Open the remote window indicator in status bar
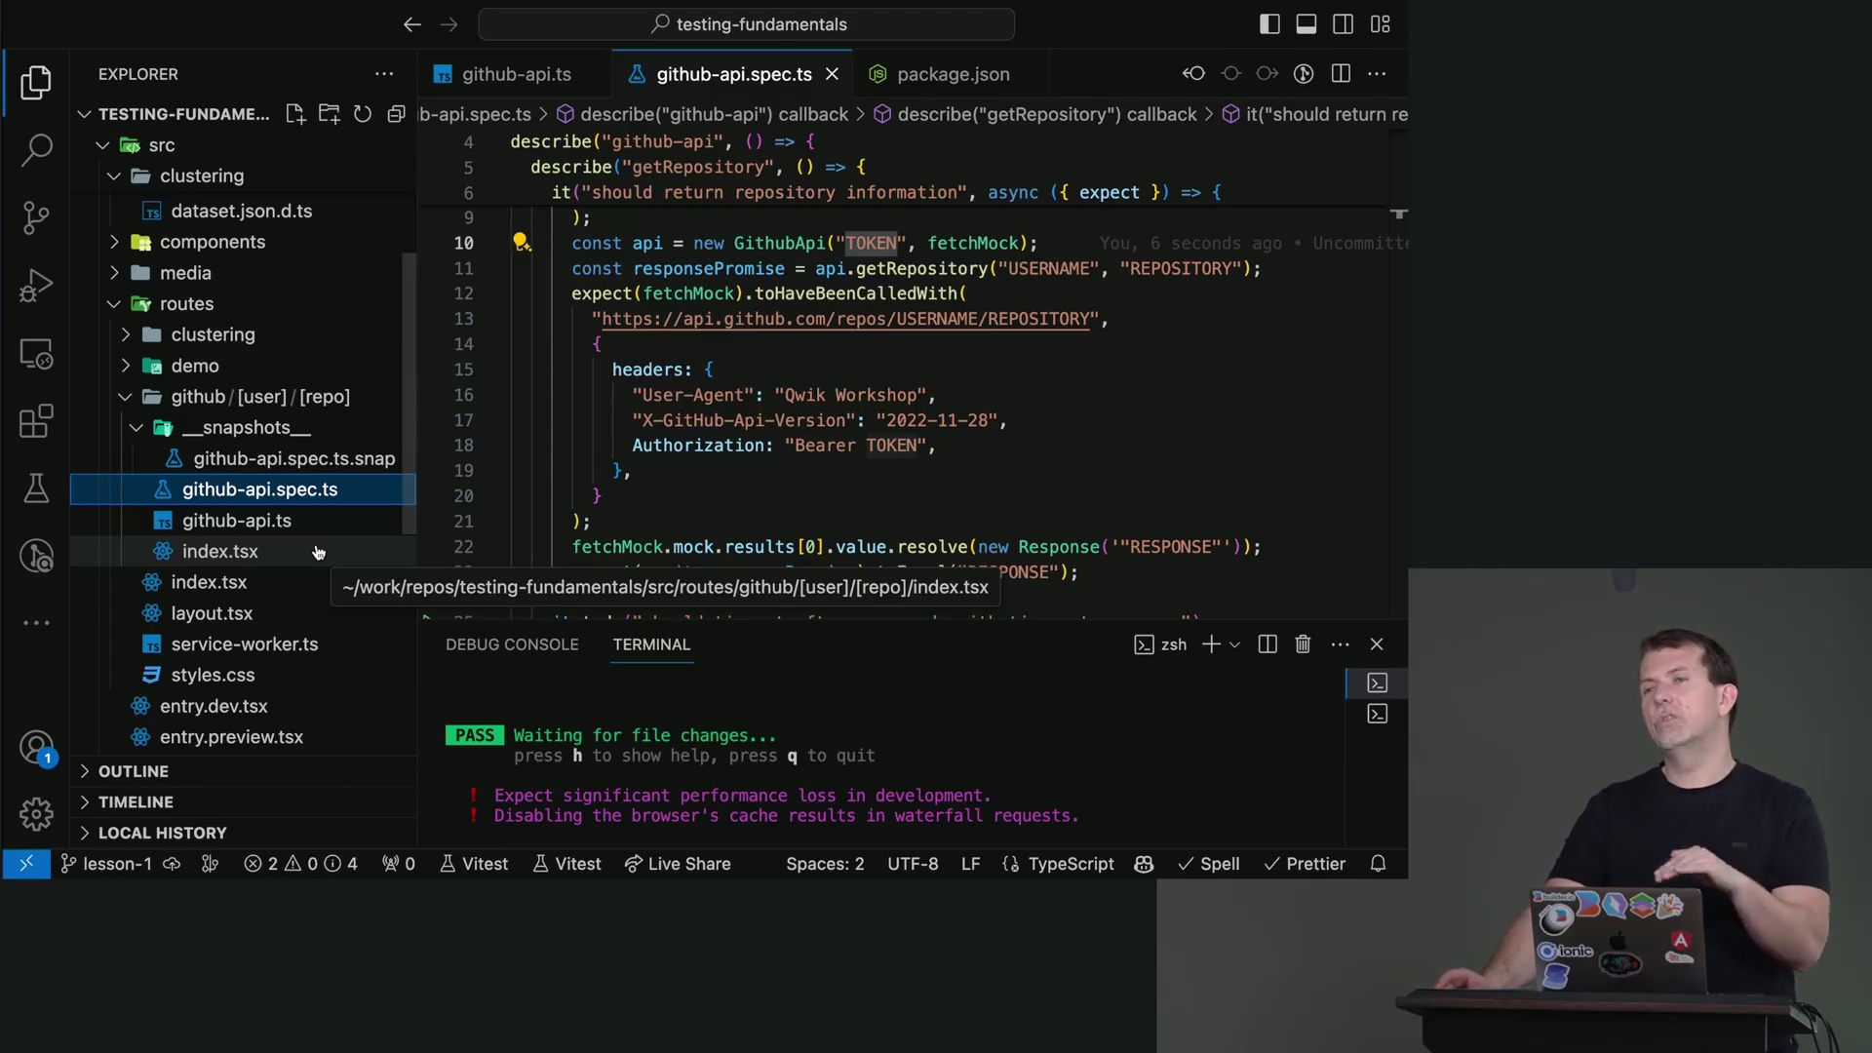The width and height of the screenshot is (1872, 1053). (26, 864)
